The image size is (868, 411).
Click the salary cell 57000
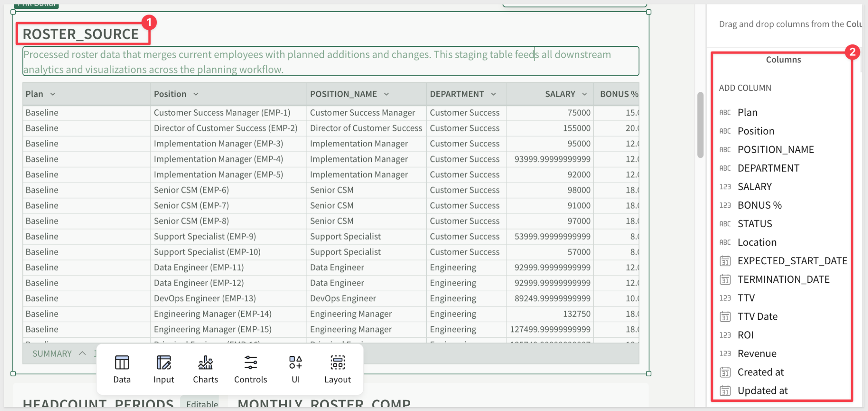point(550,252)
